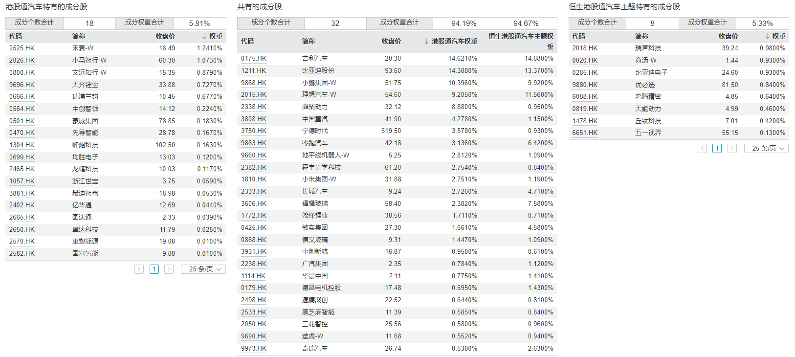
Task: Open stock code 9696.HK
Action: 22,85
